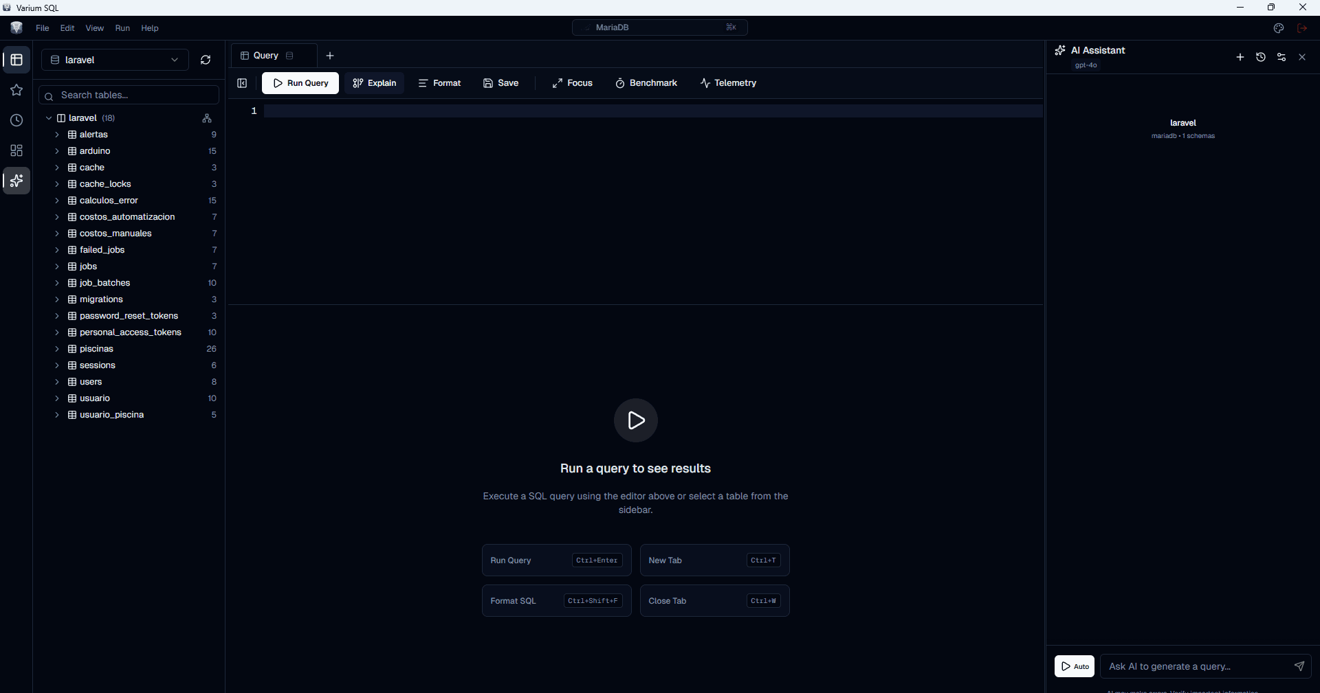Open the Favorites star icon in sidebar

pos(16,90)
